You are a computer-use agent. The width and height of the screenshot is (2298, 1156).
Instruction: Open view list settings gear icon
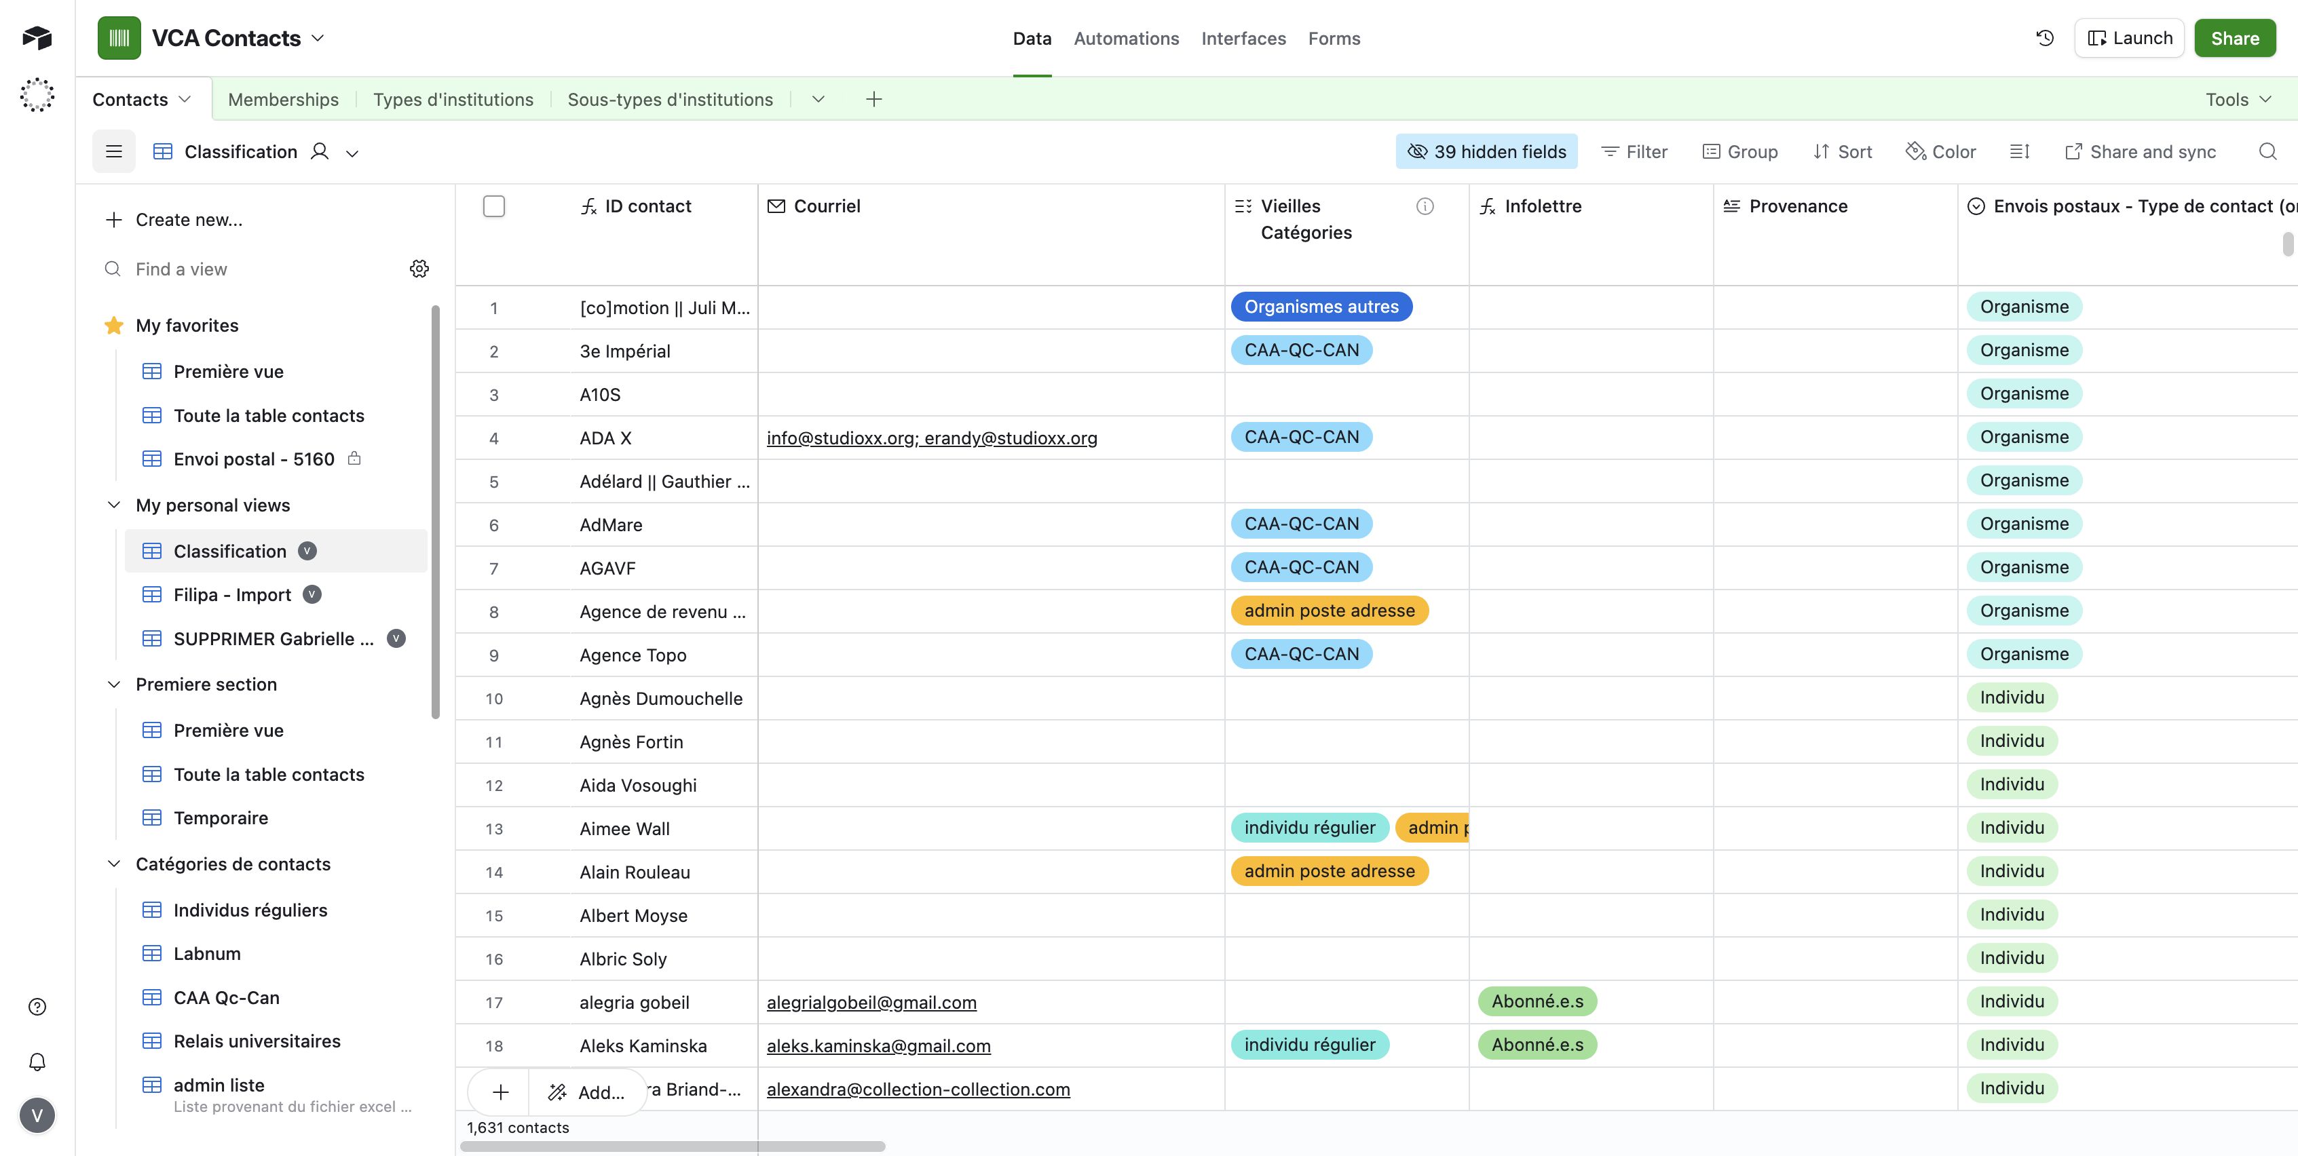(x=419, y=269)
